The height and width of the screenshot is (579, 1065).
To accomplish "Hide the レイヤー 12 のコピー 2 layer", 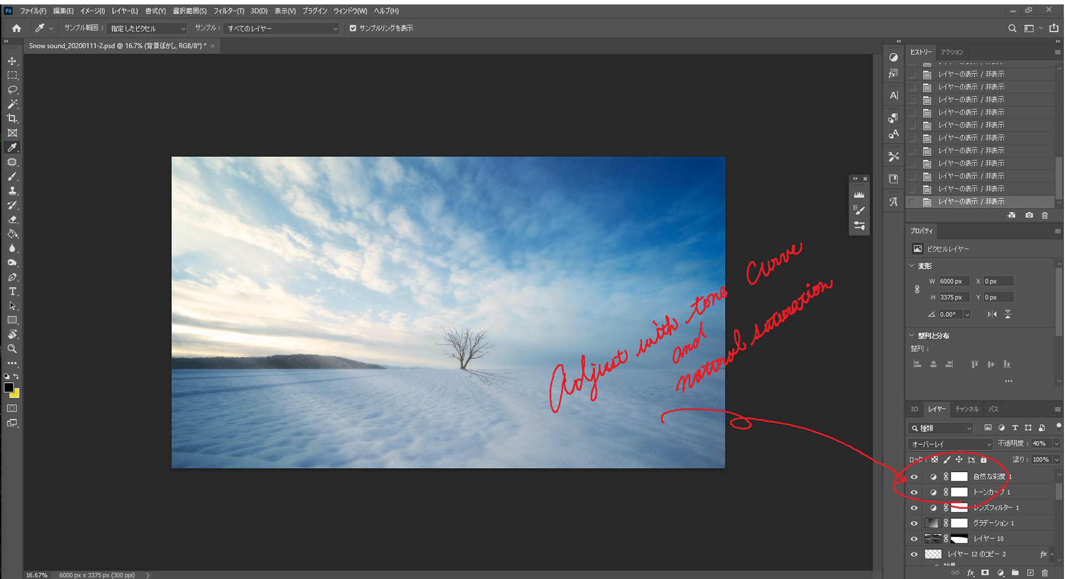I will tap(914, 554).
